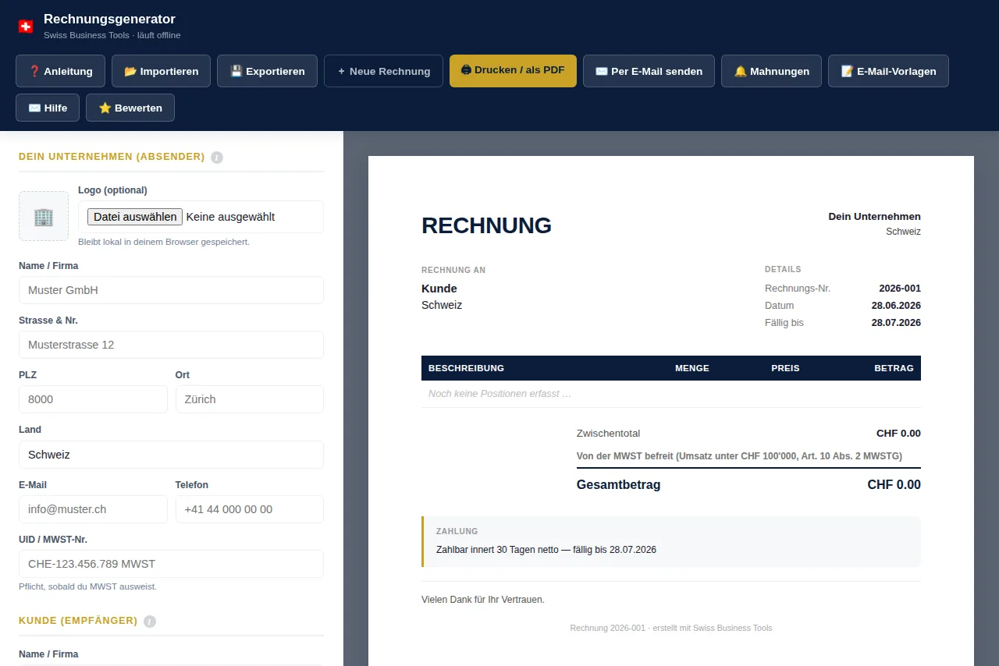Viewport: 999px width, 666px height.
Task: Focus the Name / Firma field with Muster GmbH placeholder
Action: coord(171,290)
